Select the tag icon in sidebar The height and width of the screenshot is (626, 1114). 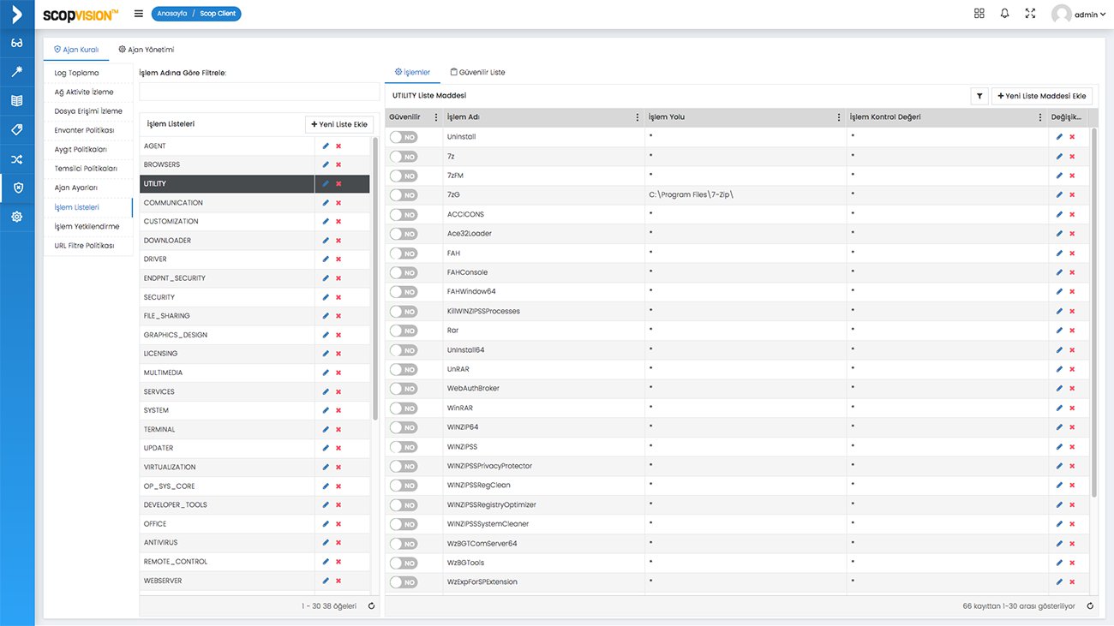coord(17,130)
